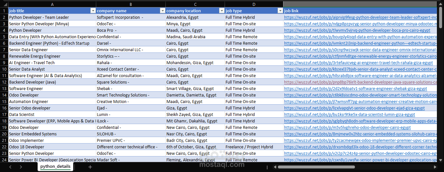Select cell 'Freelance / Project Hybrid'
444x172 pixels.
(254, 147)
